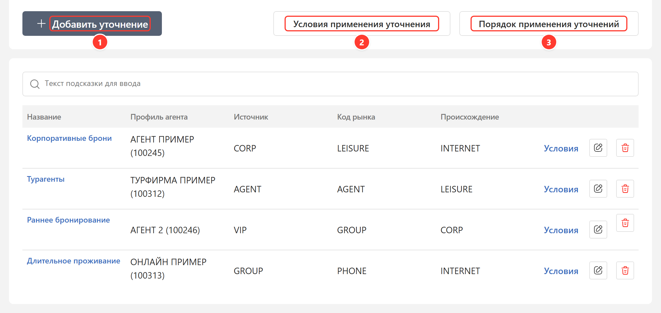Delete the Турагенты row
Image resolution: width=661 pixels, height=313 pixels.
point(625,189)
